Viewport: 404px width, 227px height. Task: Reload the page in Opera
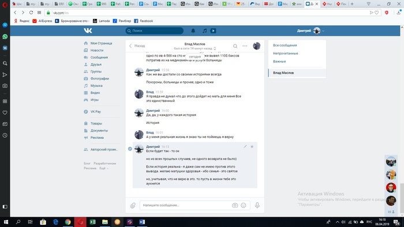coord(31,12)
